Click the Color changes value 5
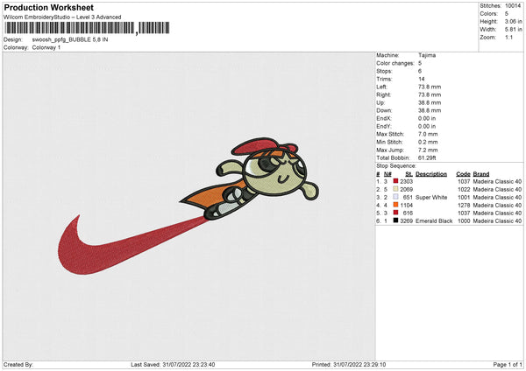526x371 pixels. coord(420,63)
